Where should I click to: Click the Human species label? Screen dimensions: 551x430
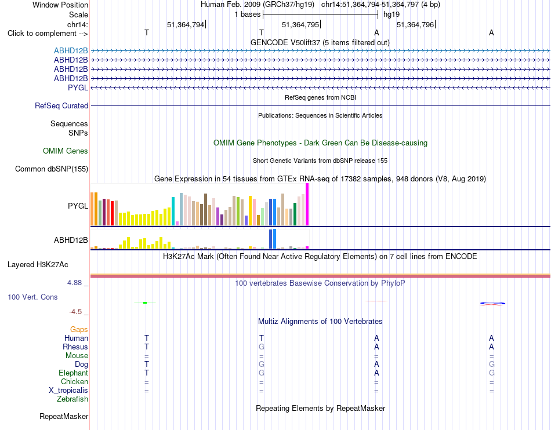pos(76,338)
